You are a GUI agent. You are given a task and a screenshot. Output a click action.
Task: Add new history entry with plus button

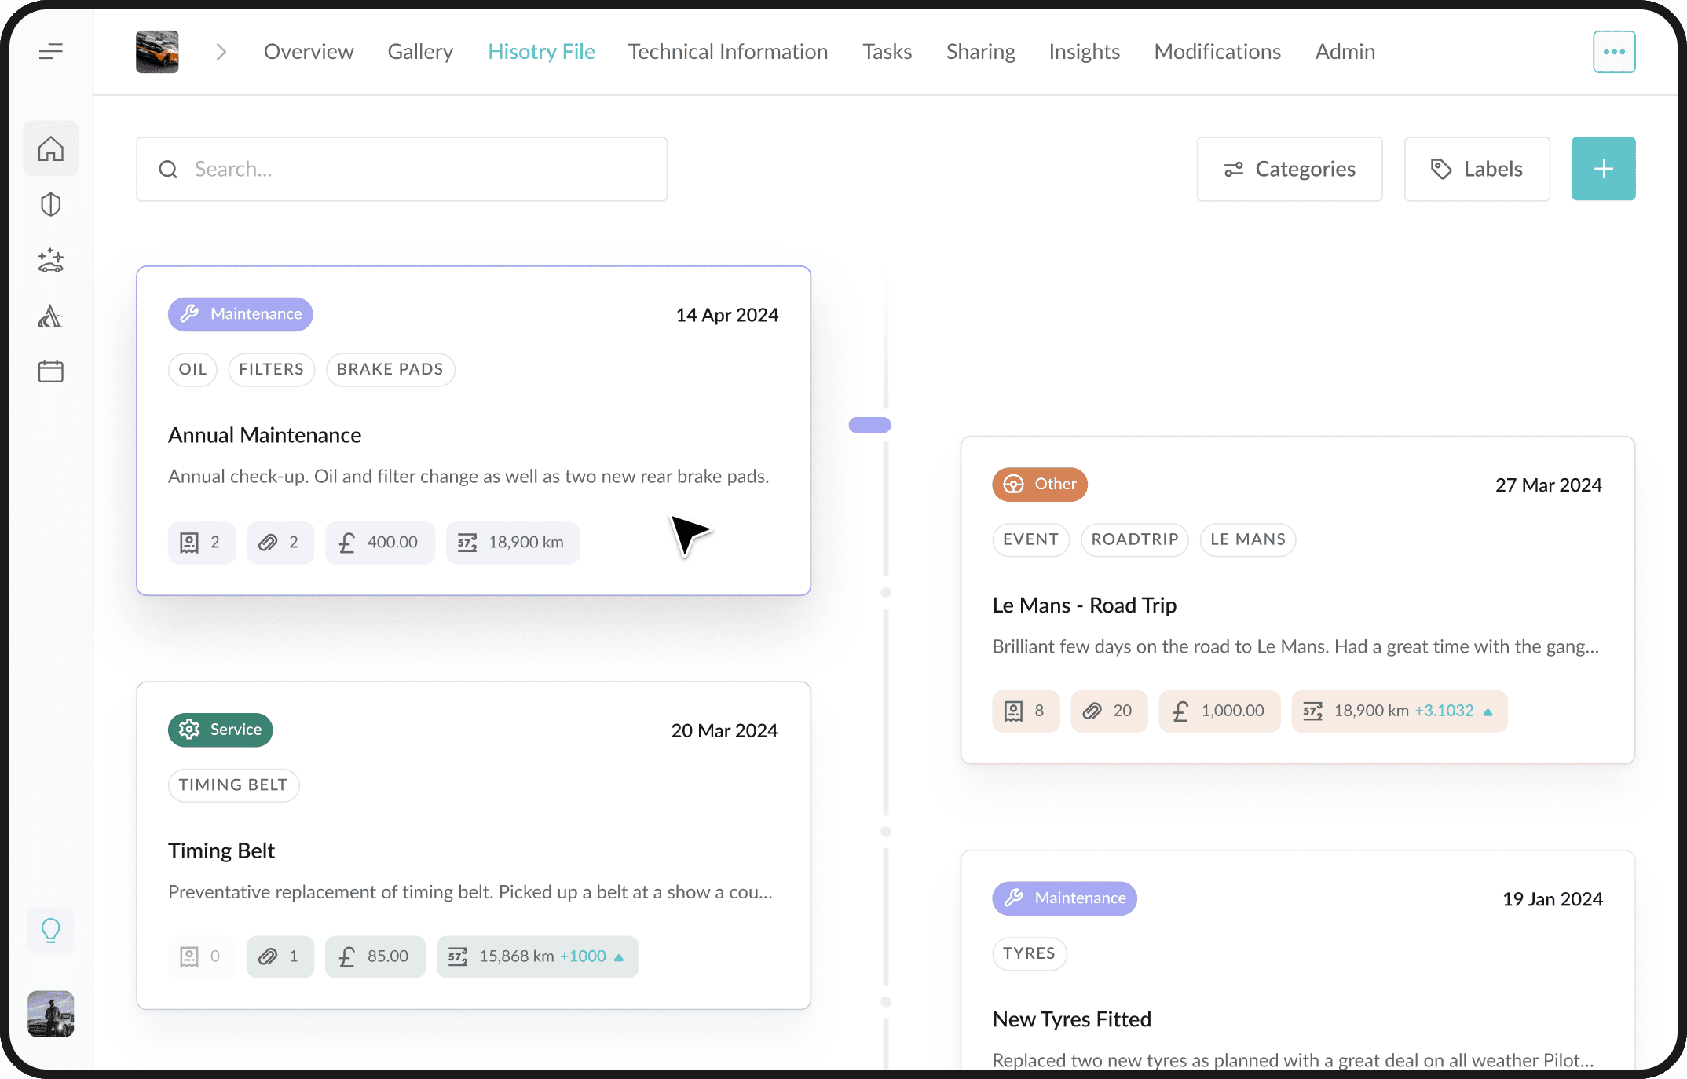[x=1603, y=169]
